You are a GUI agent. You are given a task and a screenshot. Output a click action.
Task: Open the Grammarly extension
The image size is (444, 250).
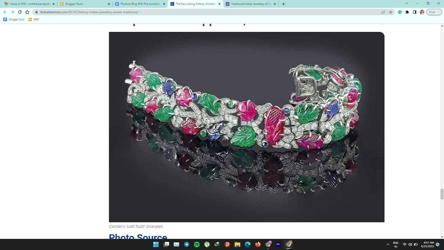(400, 12)
